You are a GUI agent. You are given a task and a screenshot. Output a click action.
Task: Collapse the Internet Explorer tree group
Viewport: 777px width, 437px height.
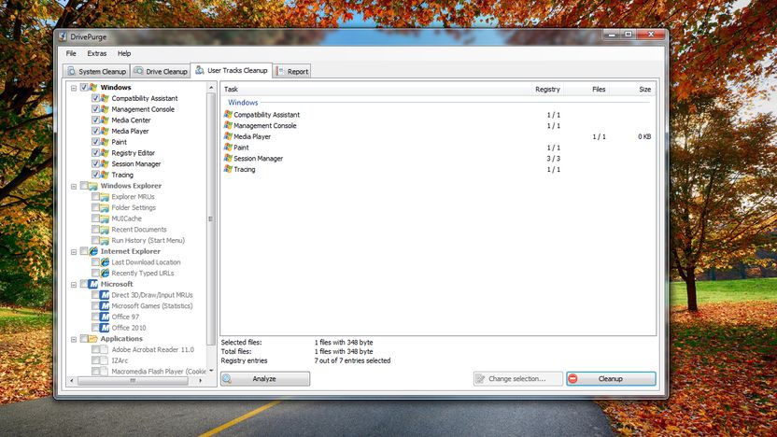[74, 252]
